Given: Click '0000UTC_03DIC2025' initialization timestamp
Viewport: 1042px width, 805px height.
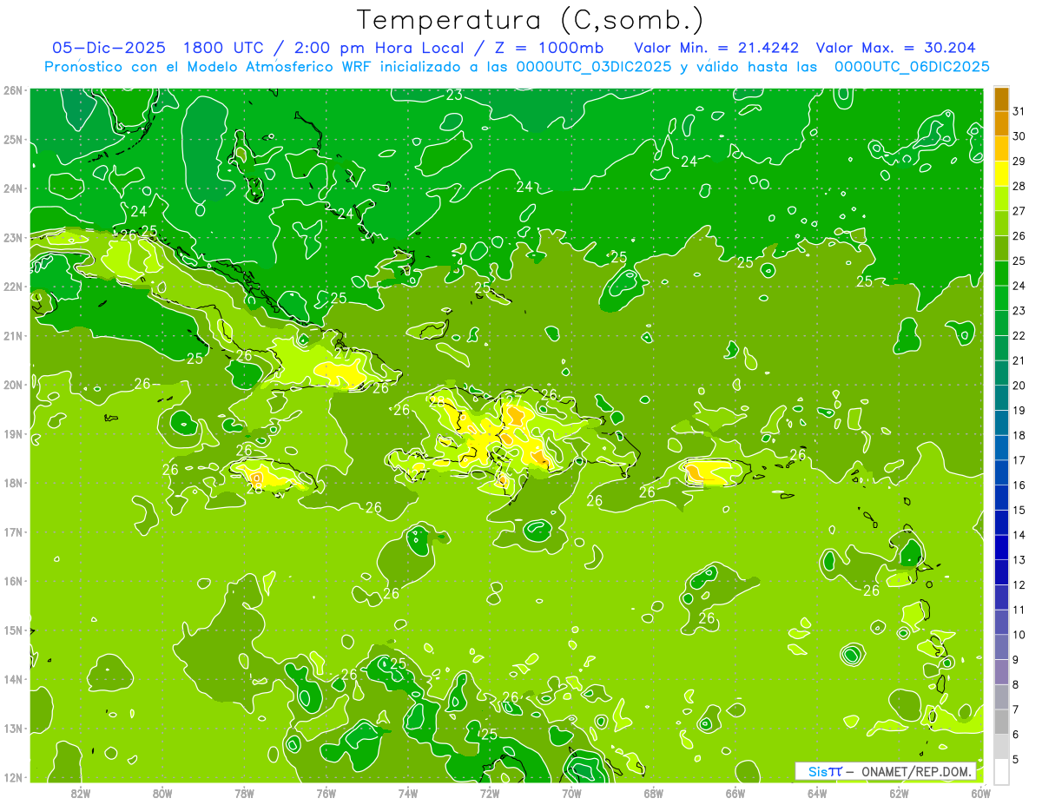Looking at the screenshot, I should point(594,67).
